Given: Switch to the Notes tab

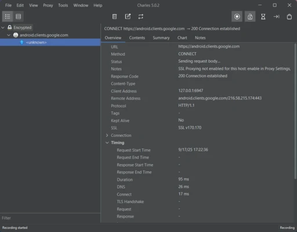Looking at the screenshot, I should [200, 38].
